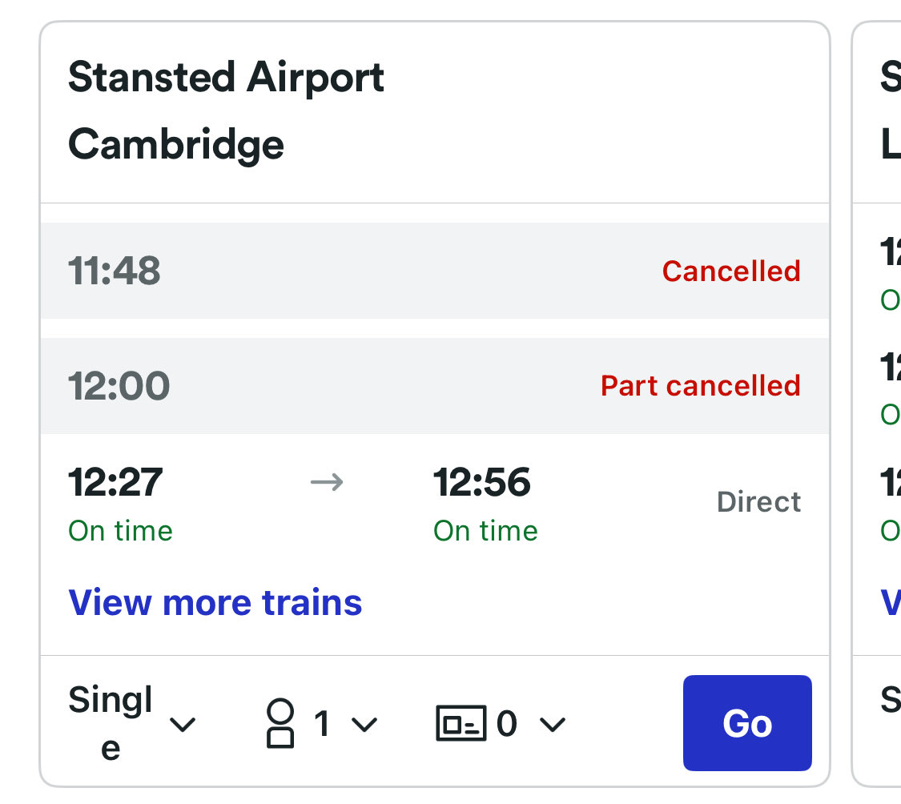This screenshot has height=804, width=901.
Task: Click the Stansted Airport origin heading
Action: click(226, 78)
